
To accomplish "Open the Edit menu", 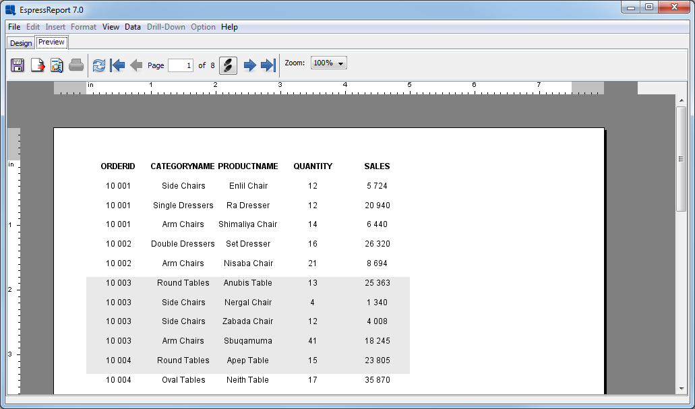I will pyautogui.click(x=33, y=27).
